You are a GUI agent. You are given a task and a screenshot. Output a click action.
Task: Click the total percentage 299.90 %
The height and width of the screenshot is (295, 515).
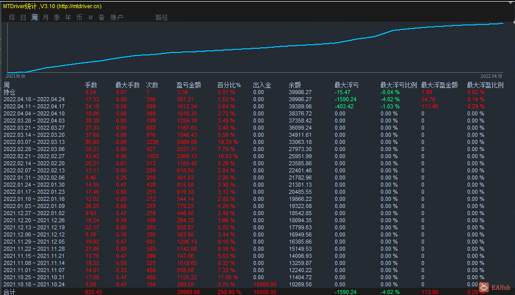229,292
